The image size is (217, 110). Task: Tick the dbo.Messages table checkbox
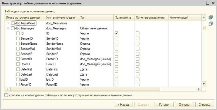click(13, 28)
